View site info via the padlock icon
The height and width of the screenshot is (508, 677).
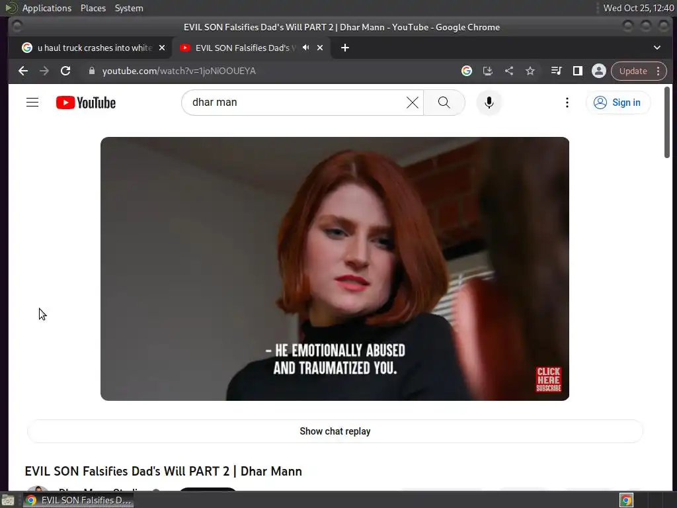pyautogui.click(x=91, y=71)
